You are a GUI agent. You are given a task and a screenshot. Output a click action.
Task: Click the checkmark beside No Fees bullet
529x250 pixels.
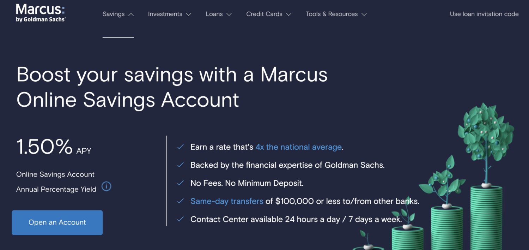click(x=181, y=183)
